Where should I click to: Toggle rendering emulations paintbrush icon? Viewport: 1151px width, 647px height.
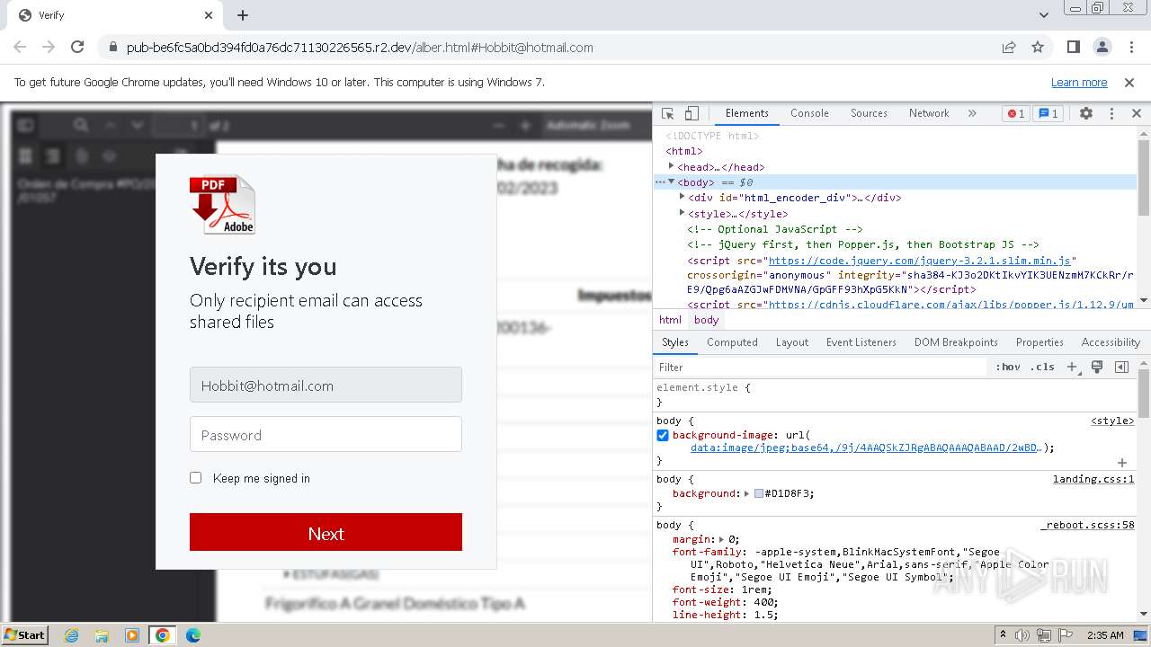pyautogui.click(x=1097, y=367)
